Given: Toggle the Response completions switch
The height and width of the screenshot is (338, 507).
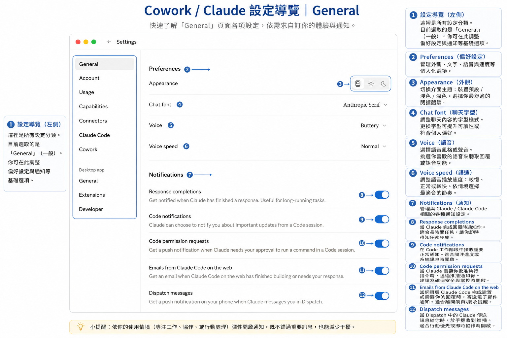Looking at the screenshot, I should click(382, 195).
